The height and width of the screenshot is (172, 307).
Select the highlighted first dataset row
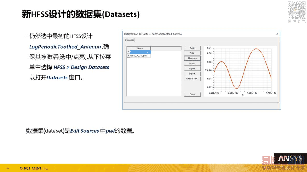(140, 52)
